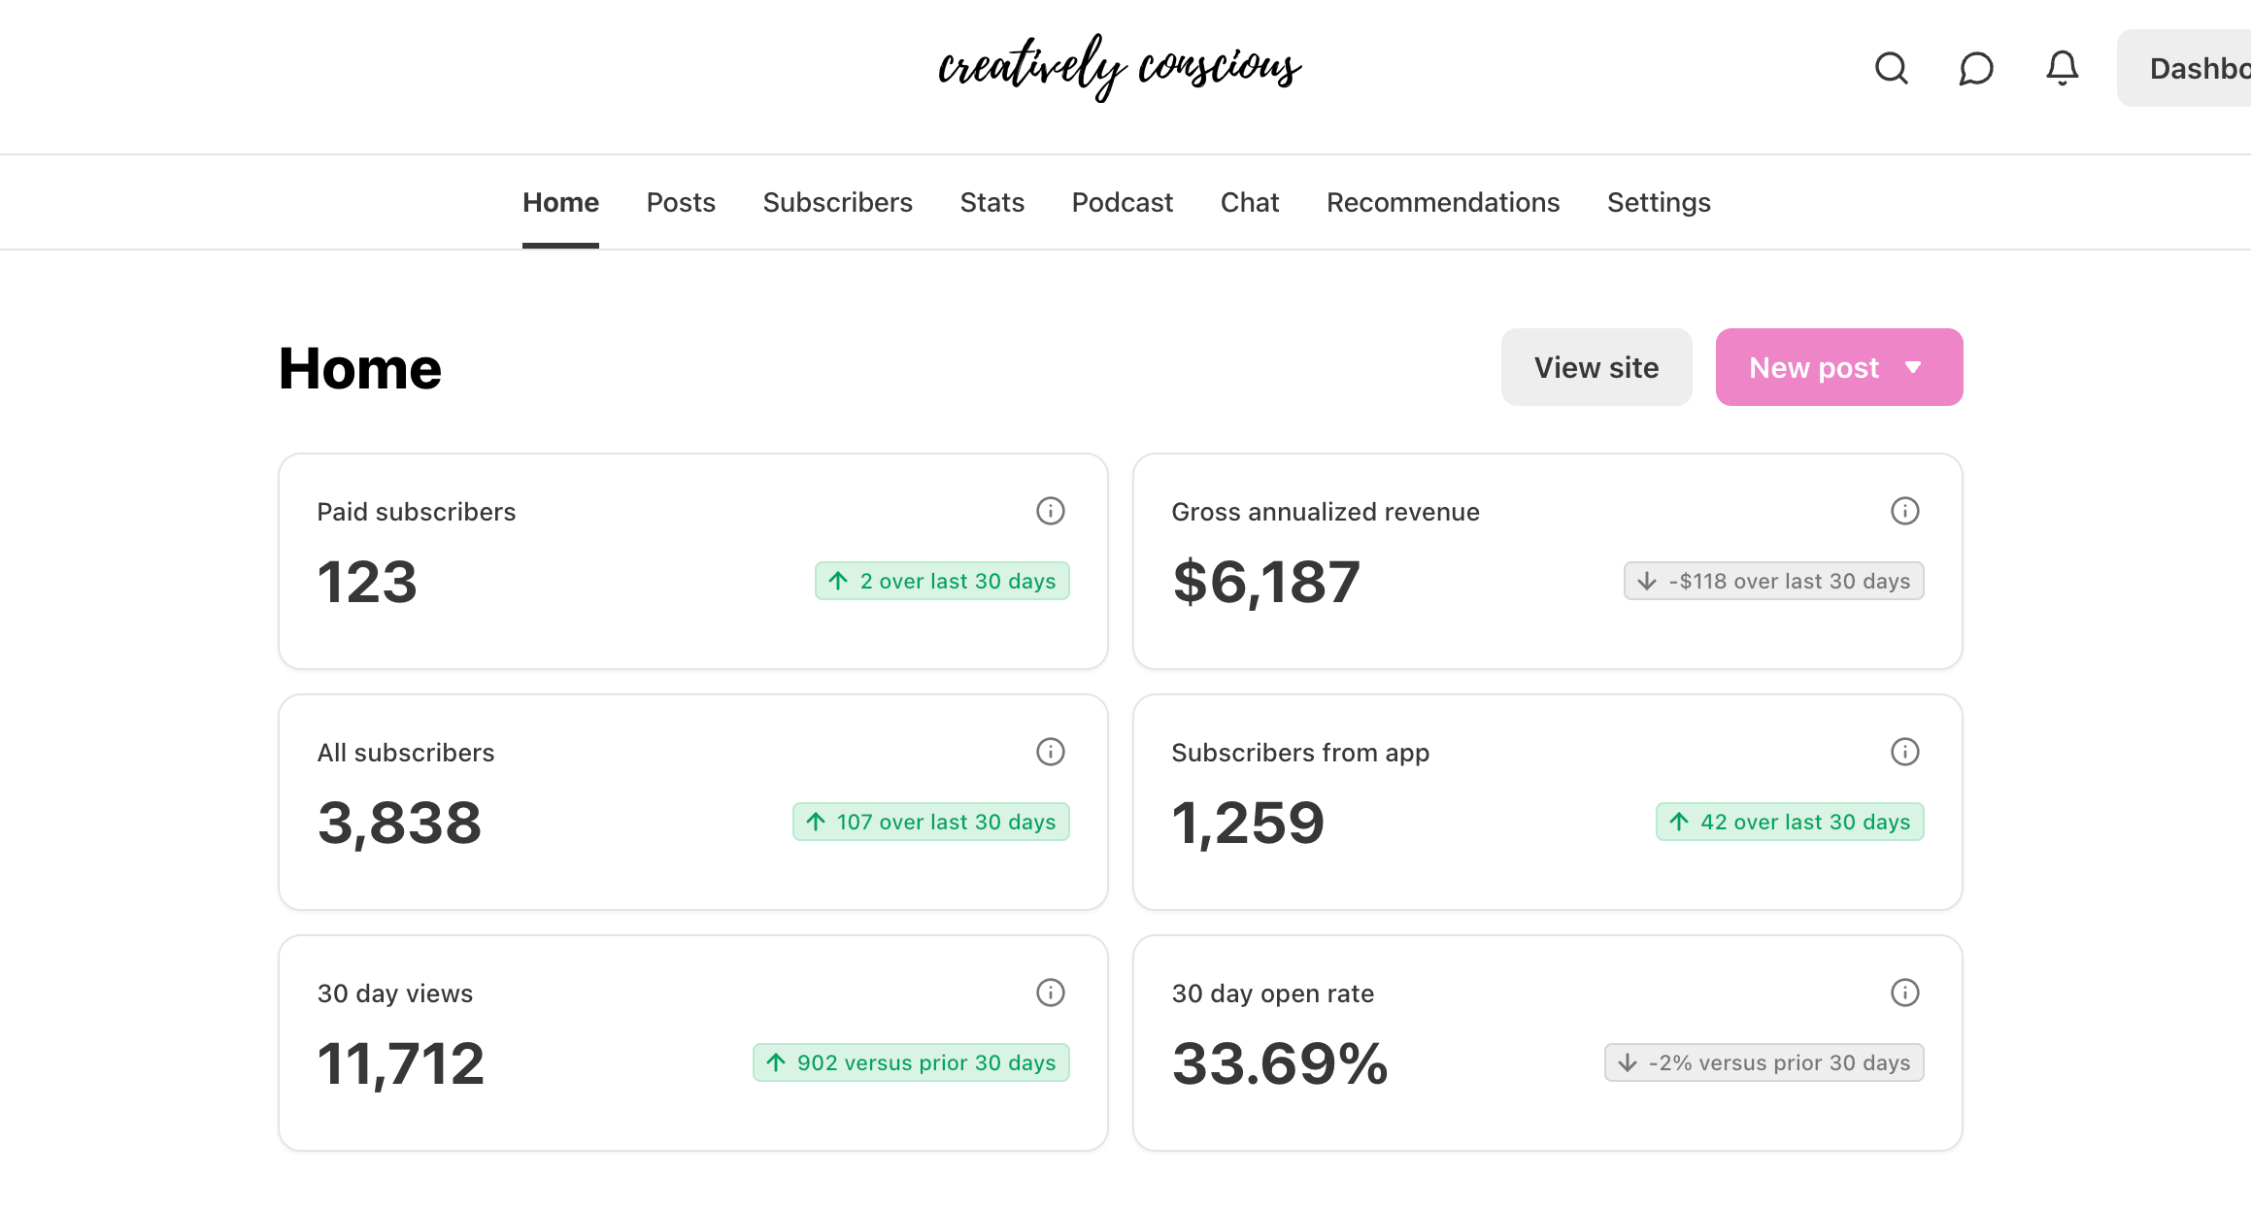The width and height of the screenshot is (2251, 1212).
Task: Click the search magnifier icon
Action: click(1891, 68)
